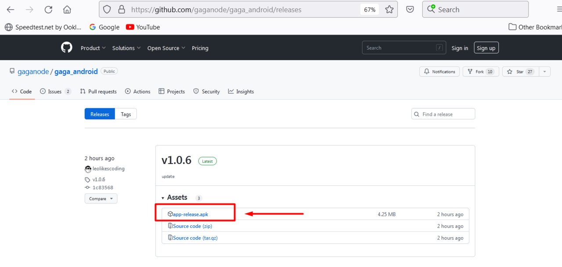Click the 4.25 MB file size text
The height and width of the screenshot is (267, 562).
pos(386,214)
